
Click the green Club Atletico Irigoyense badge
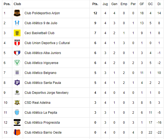pyautogui.click(x=17, y=63)
